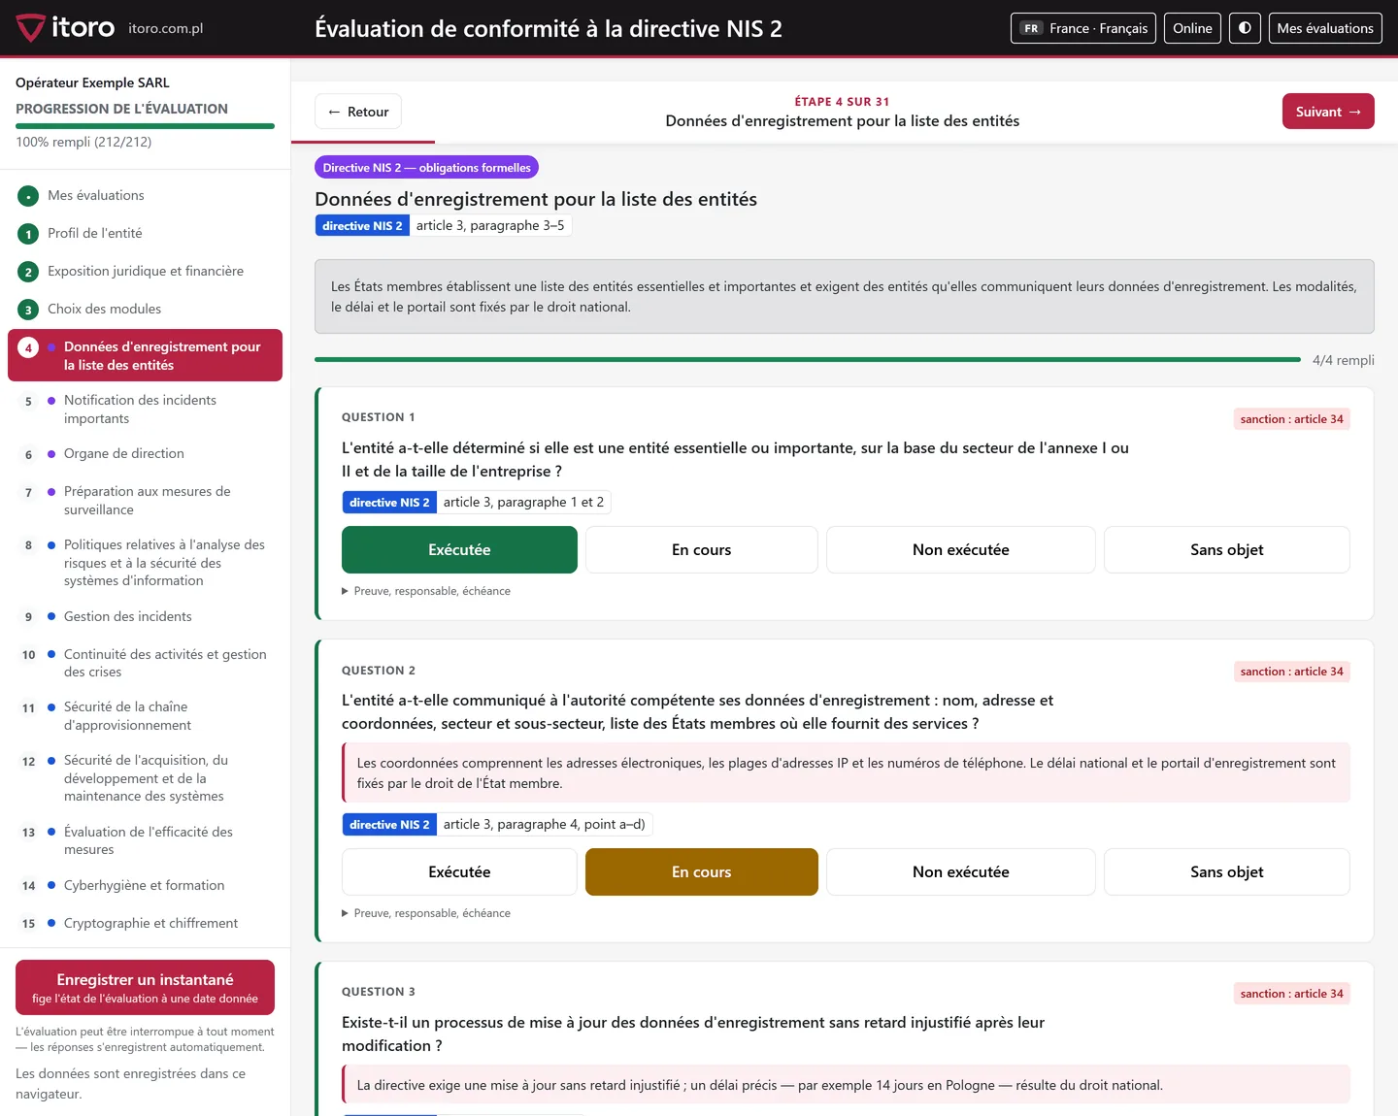Click the step 4 number badge
This screenshot has height=1116, width=1398.
[28, 347]
